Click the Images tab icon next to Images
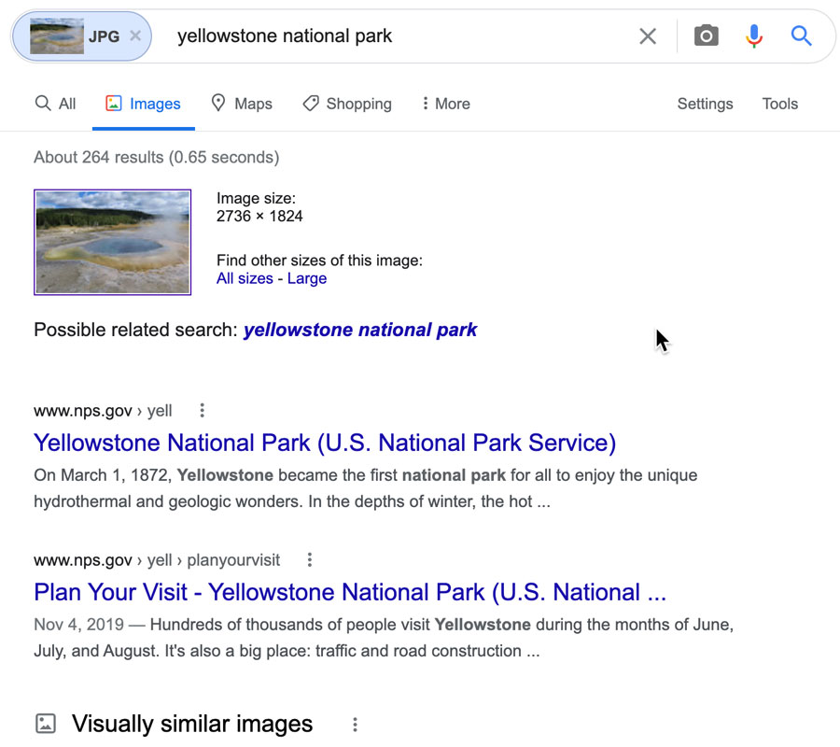The height and width of the screenshot is (747, 840). (x=114, y=103)
